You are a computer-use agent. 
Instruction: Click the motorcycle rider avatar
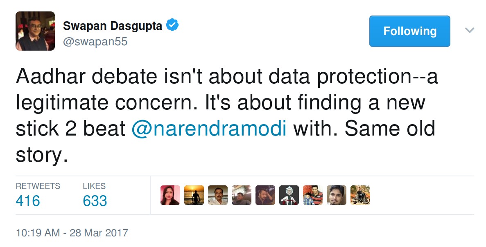click(360, 195)
